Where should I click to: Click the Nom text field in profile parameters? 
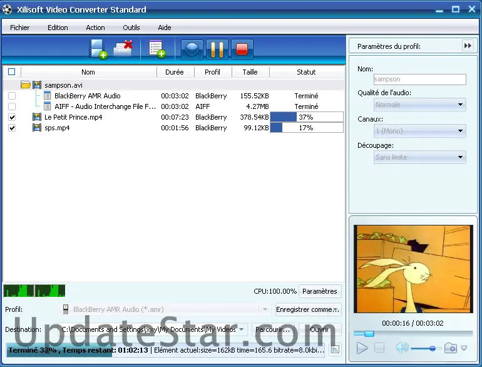point(419,80)
